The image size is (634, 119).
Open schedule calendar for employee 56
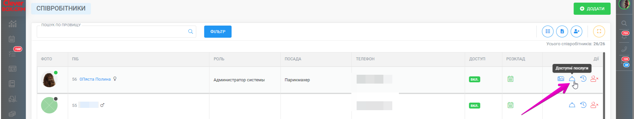pyautogui.click(x=511, y=79)
